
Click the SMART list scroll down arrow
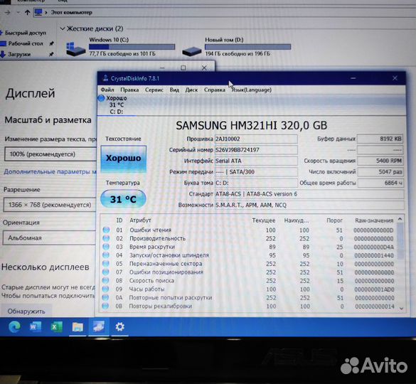[x=401, y=309]
